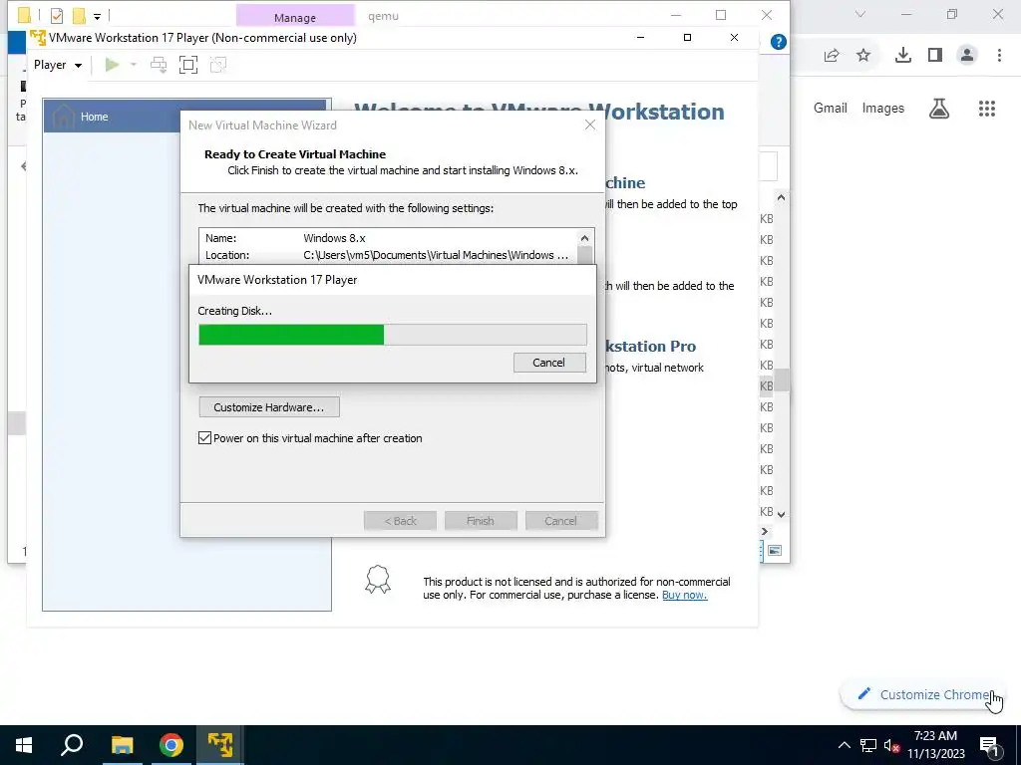
Task: Open Chrome profile avatar icon
Action: click(967, 56)
